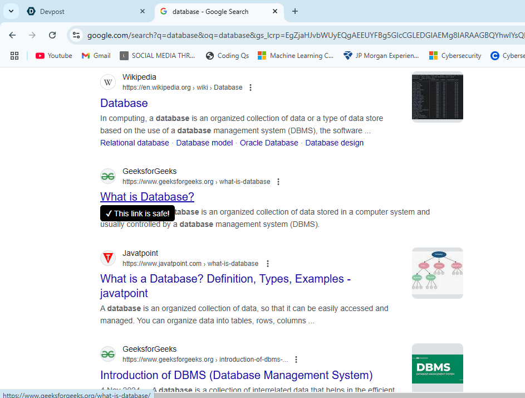Click the green DBMS thumbnail image
The height and width of the screenshot is (398, 525).
click(437, 368)
